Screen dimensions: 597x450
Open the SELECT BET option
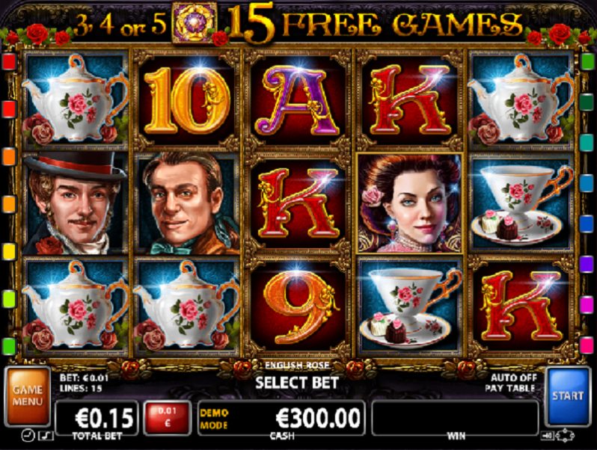(x=297, y=383)
